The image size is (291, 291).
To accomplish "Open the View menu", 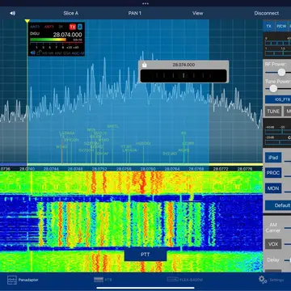I will coord(197,13).
